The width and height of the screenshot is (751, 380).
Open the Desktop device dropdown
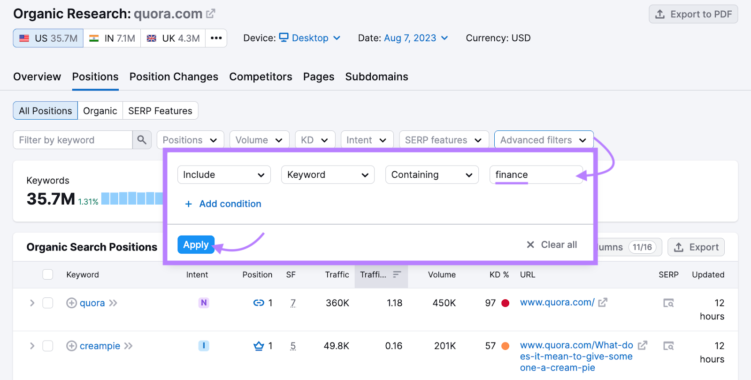[310, 38]
